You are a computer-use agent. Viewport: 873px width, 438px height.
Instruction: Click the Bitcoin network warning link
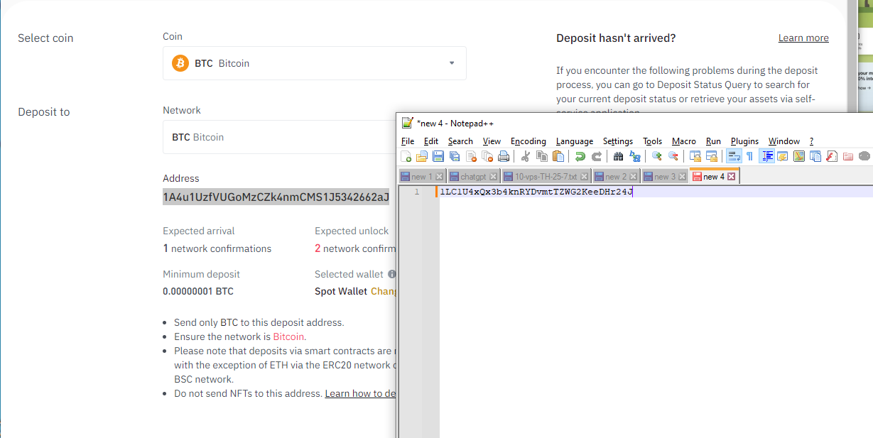288,336
